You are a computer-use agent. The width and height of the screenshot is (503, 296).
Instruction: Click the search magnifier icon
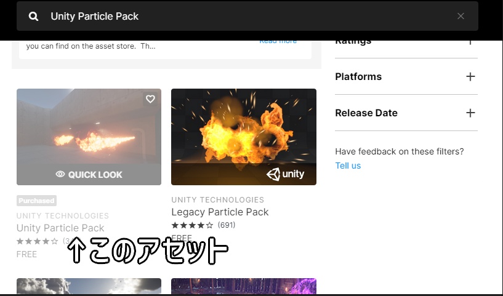33,16
